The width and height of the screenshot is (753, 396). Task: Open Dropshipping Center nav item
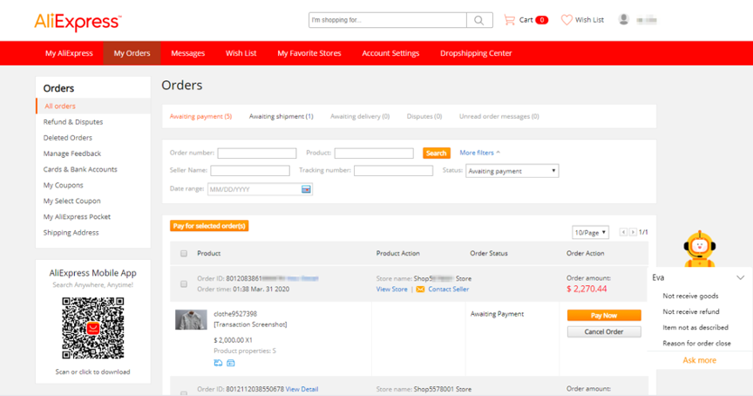[476, 53]
